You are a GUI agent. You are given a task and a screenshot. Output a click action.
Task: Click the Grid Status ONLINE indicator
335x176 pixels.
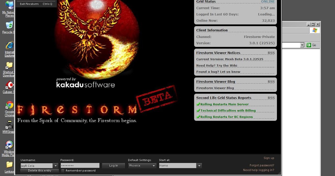[x=268, y=2]
